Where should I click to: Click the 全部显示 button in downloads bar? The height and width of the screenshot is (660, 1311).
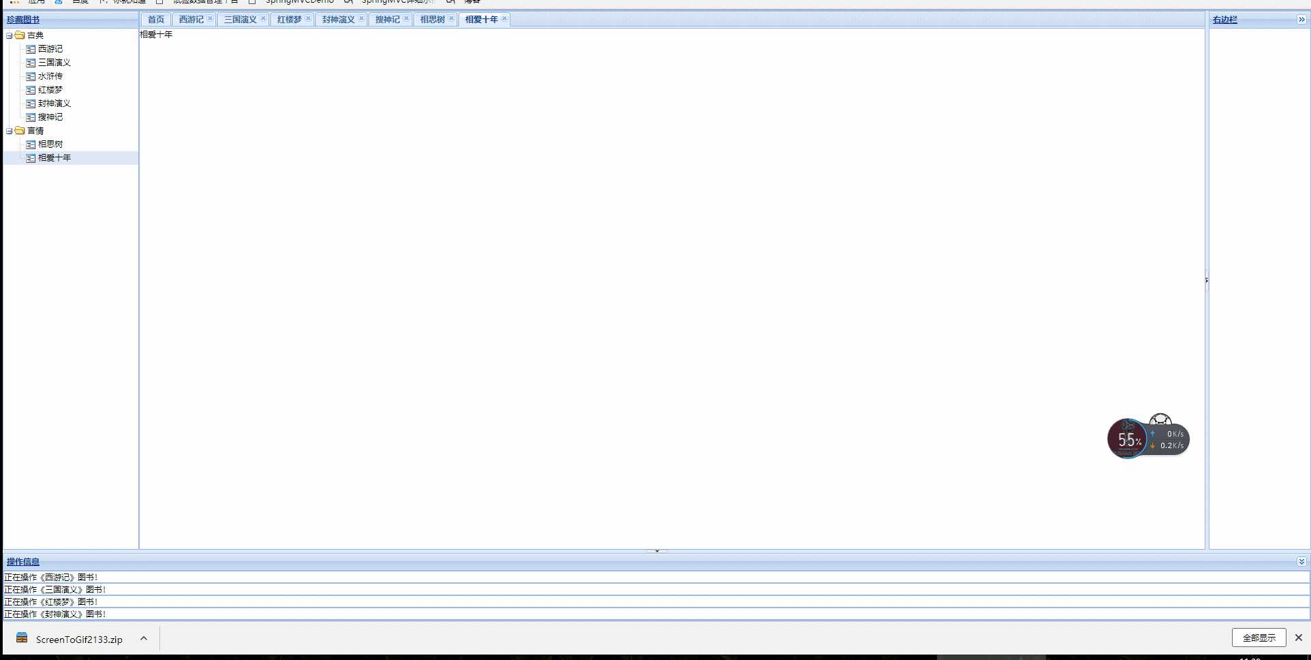tap(1259, 638)
